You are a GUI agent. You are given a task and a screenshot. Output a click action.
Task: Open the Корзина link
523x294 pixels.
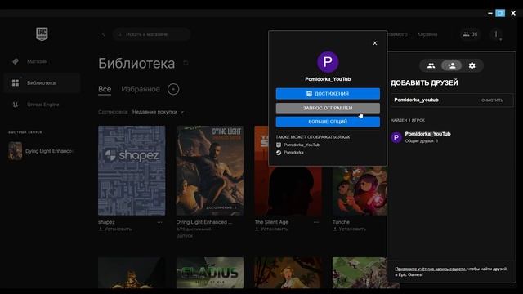427,34
